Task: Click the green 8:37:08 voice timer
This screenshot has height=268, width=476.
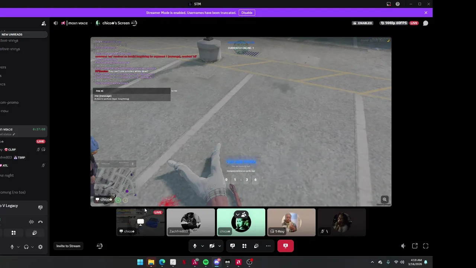Action: coord(39,130)
